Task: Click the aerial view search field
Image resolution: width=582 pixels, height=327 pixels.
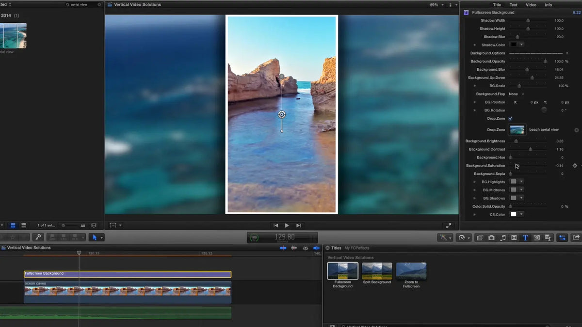Action: point(83,4)
